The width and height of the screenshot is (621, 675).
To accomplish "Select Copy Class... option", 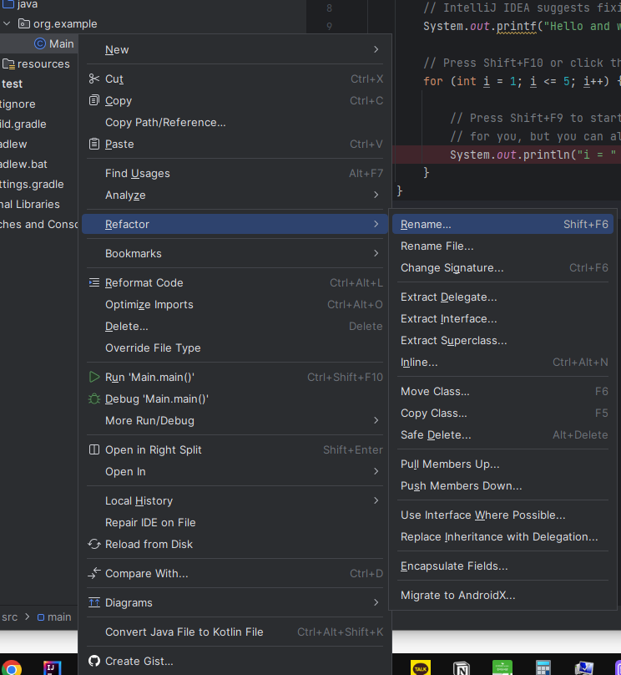I will tap(502, 413).
